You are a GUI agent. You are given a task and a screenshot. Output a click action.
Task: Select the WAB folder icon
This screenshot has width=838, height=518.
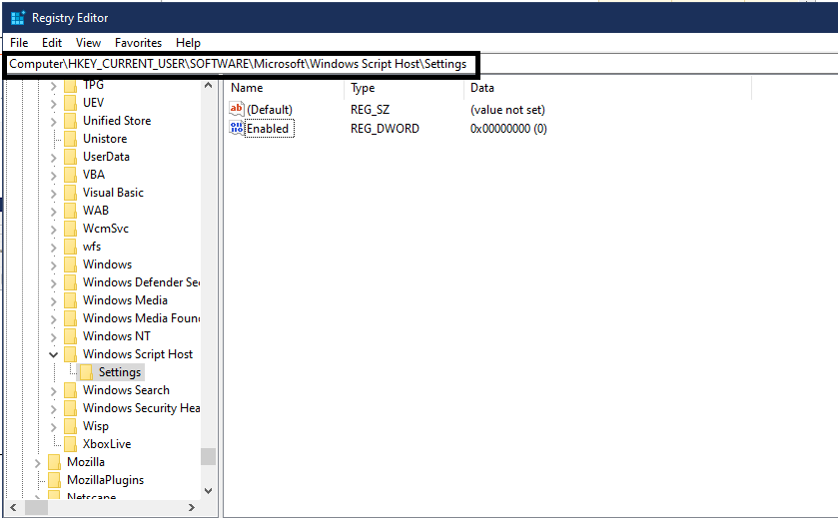coord(70,211)
